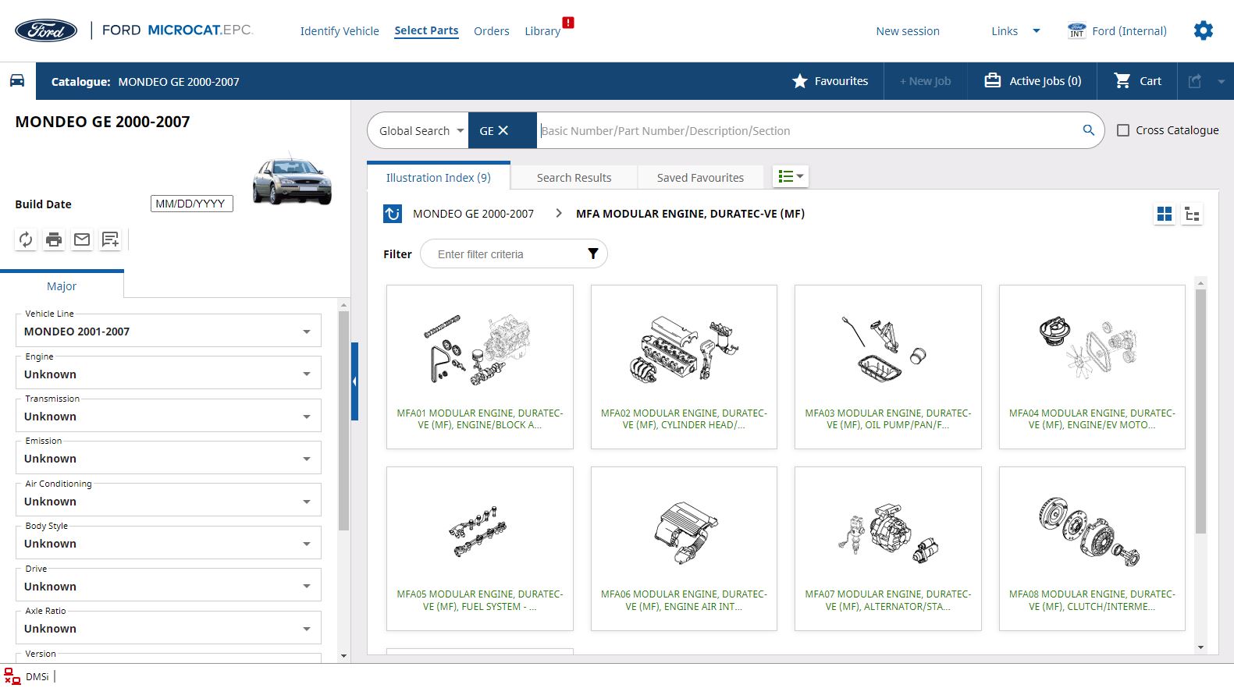The image size is (1234, 688).
Task: Open list view options dropdown
Action: 790,176
